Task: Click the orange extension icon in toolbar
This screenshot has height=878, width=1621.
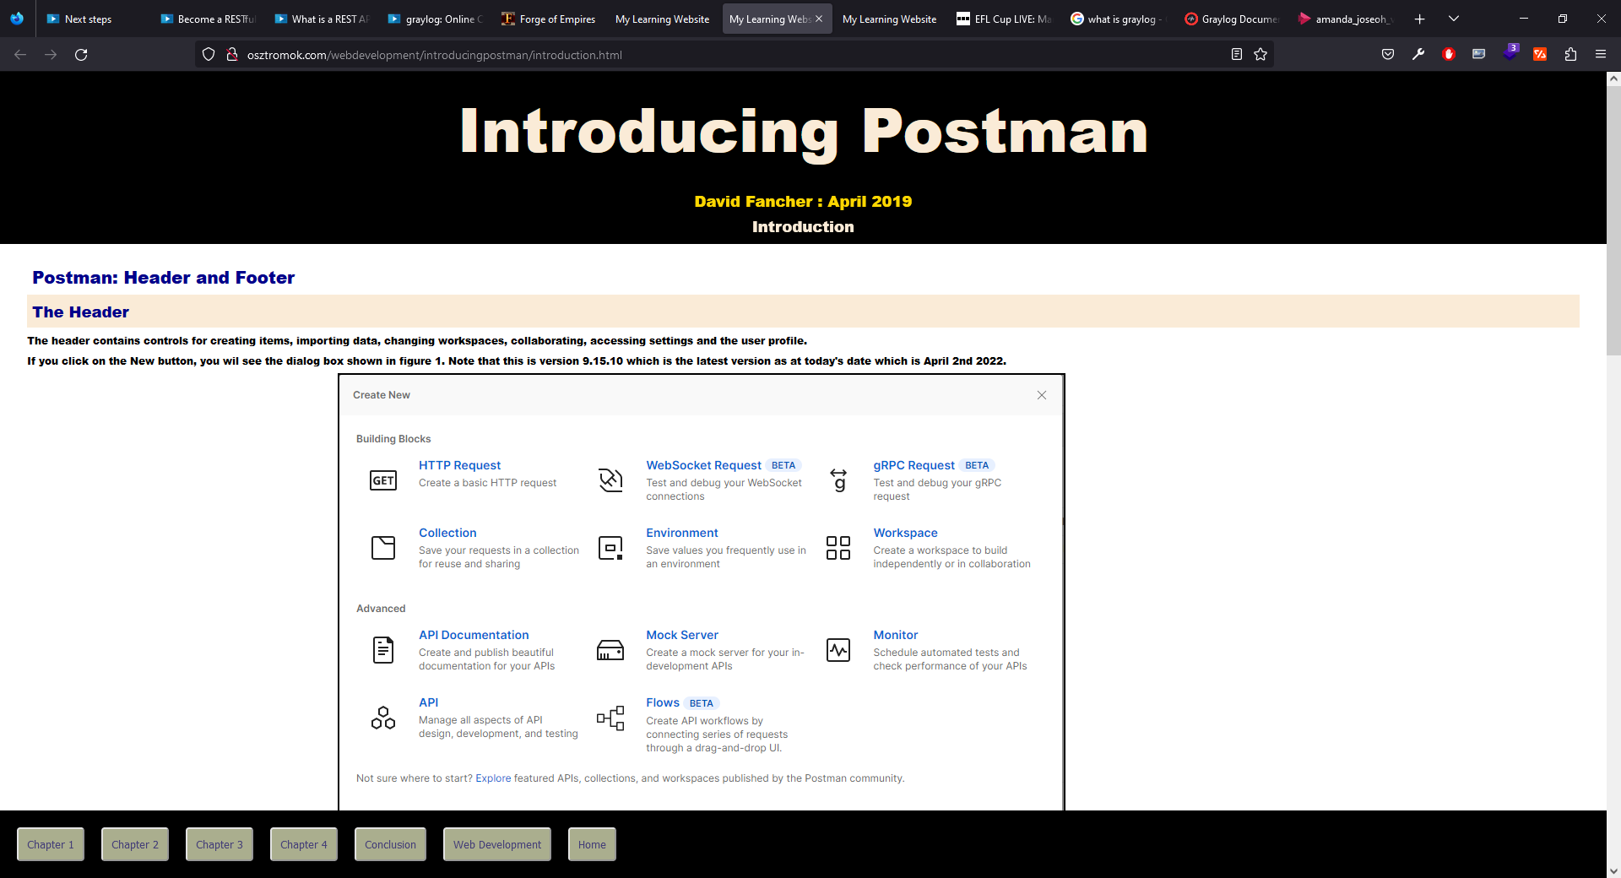Action: [1540, 55]
